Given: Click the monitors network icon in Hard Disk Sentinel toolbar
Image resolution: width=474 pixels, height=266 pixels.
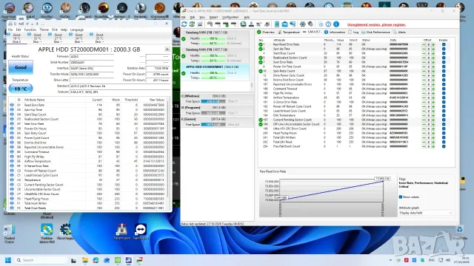Looking at the screenshot, I should pyautogui.click(x=293, y=24).
